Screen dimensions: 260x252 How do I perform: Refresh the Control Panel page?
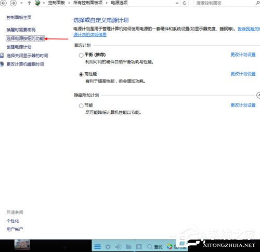185,3
